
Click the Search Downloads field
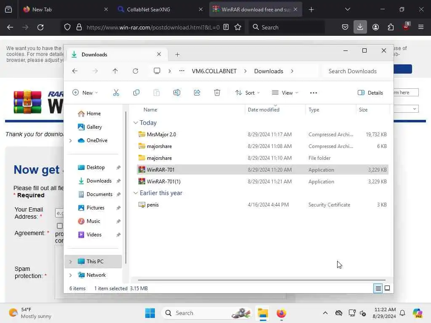pos(357,71)
